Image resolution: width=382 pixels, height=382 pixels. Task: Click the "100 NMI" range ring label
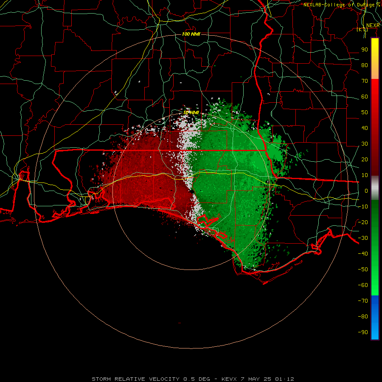[x=191, y=34]
